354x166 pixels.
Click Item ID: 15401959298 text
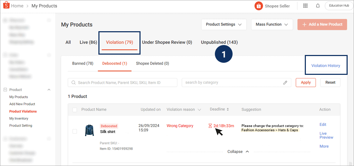116,149
